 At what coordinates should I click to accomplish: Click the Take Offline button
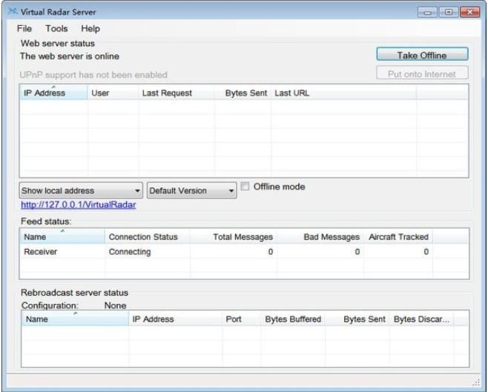click(422, 55)
